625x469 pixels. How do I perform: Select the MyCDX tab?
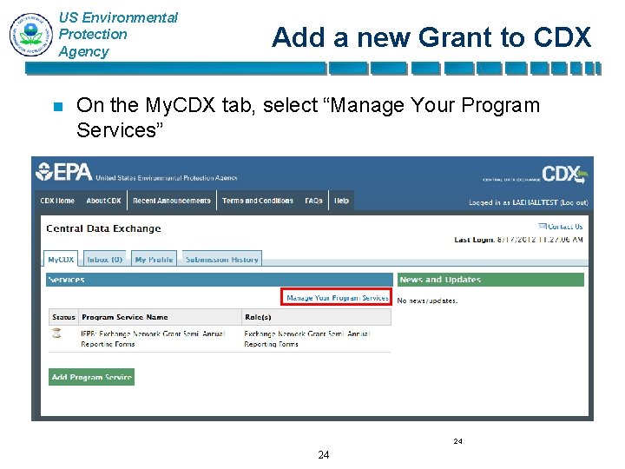(x=61, y=259)
